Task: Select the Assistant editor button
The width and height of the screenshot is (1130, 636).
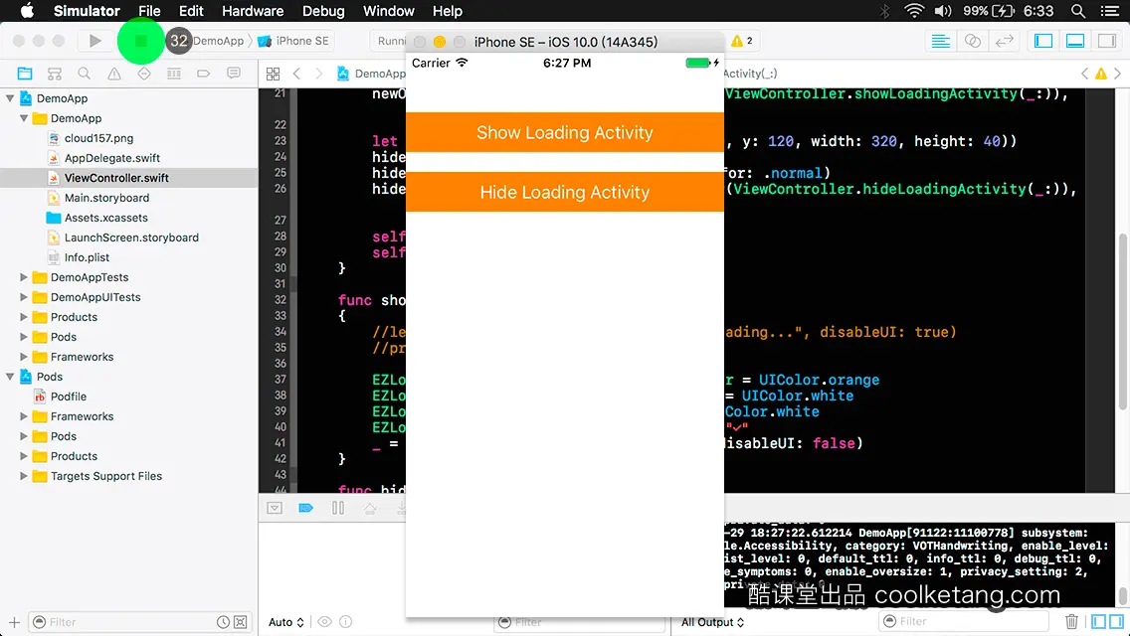Action: pyautogui.click(x=973, y=41)
